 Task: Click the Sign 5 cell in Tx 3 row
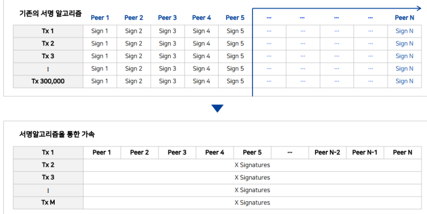pos(235,56)
